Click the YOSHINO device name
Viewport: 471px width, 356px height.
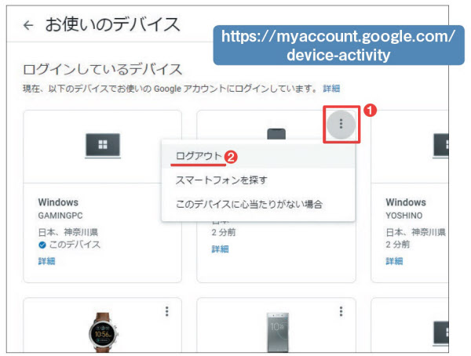pos(404,216)
